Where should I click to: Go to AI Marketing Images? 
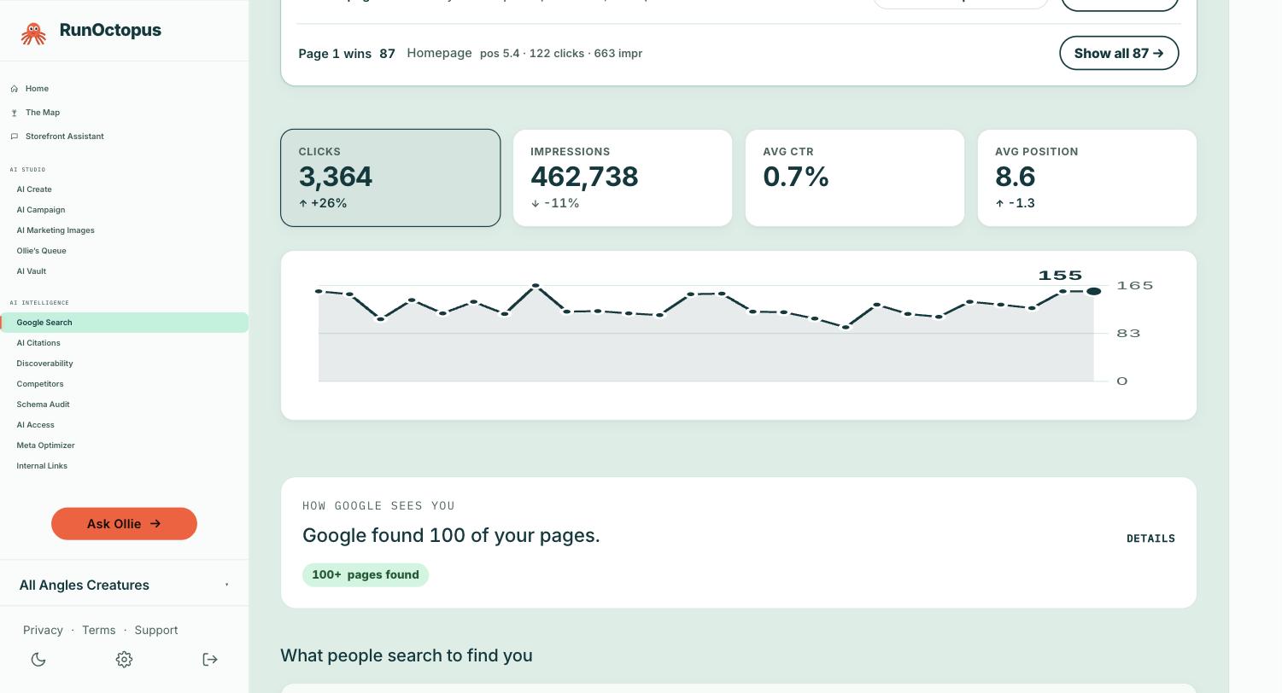click(56, 230)
